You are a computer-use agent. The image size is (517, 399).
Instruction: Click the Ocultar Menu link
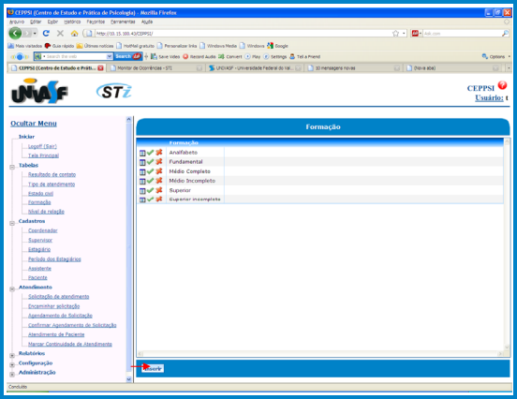tap(34, 124)
